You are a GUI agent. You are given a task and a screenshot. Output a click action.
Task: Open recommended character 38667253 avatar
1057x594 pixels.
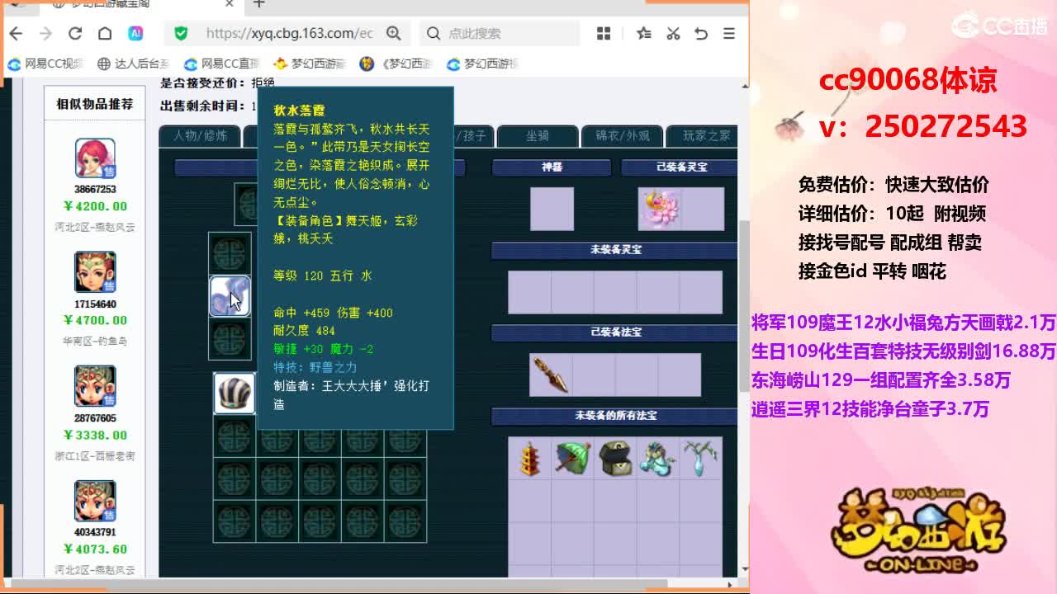95,158
